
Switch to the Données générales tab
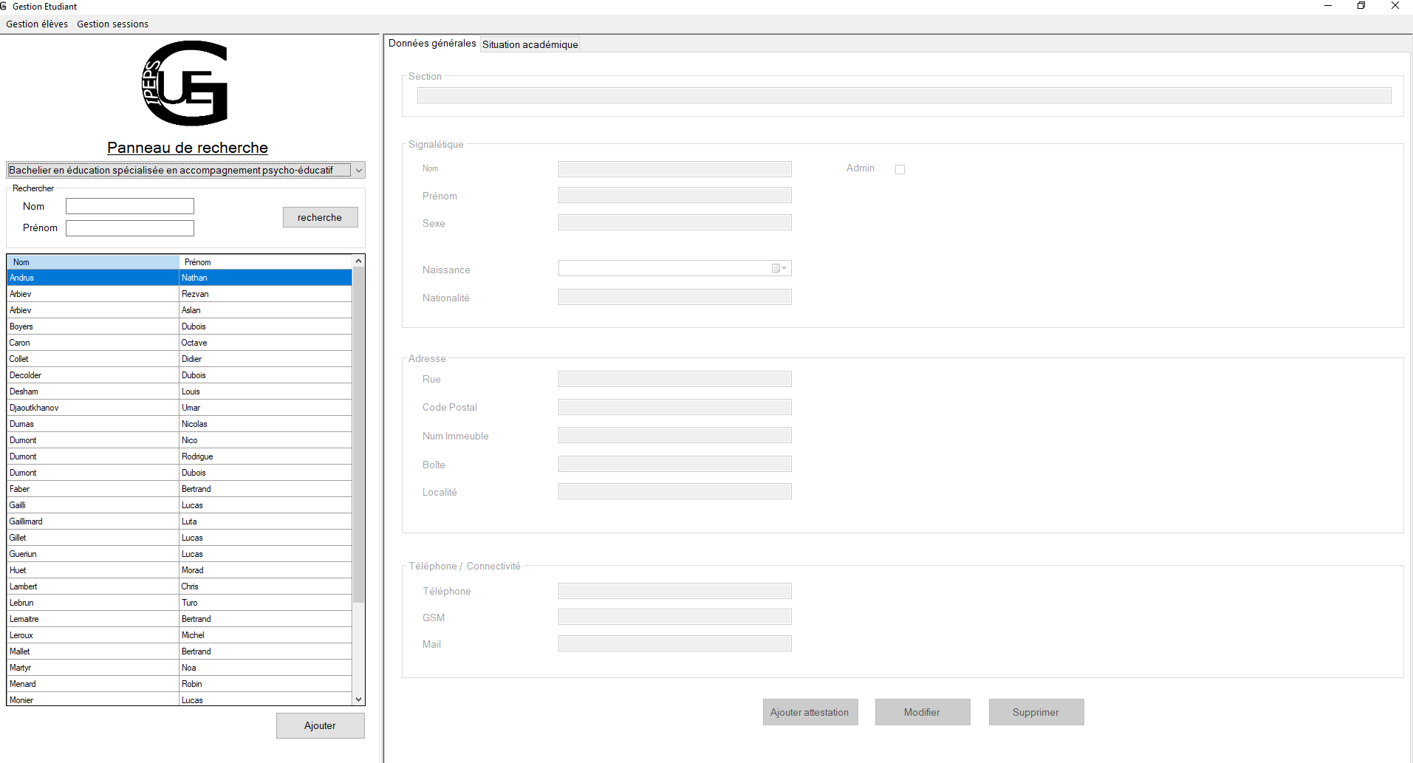click(432, 43)
